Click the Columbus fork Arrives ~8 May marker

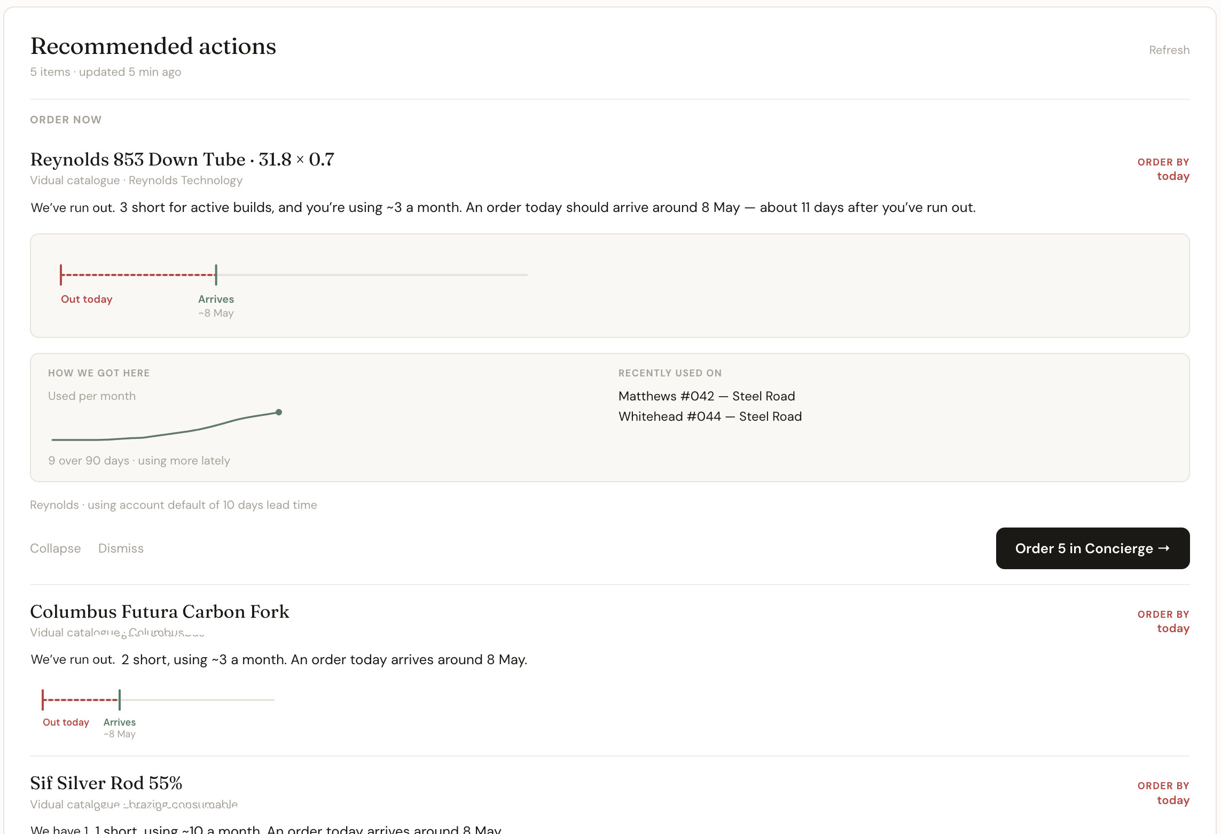120,699
